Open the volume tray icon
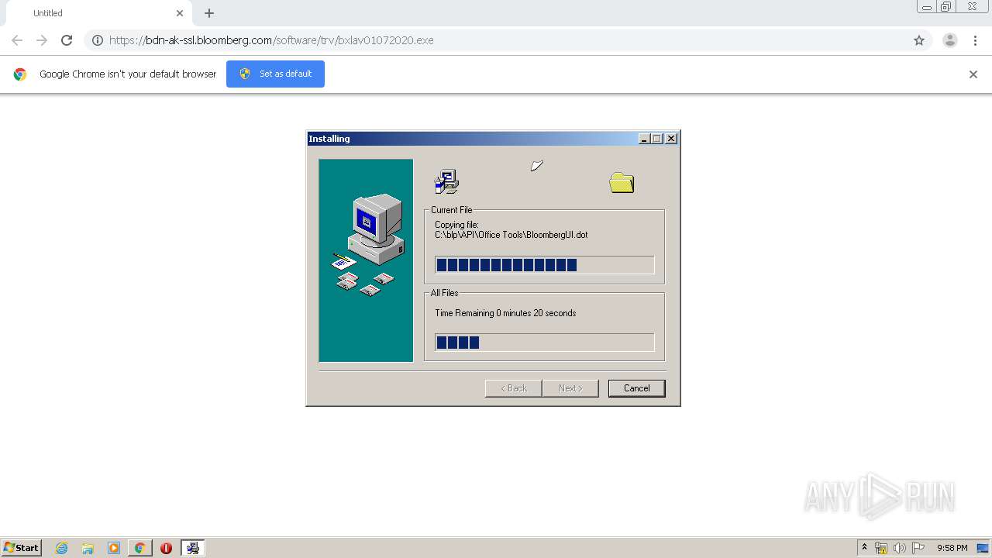Viewport: 992px width, 558px height. tap(899, 548)
